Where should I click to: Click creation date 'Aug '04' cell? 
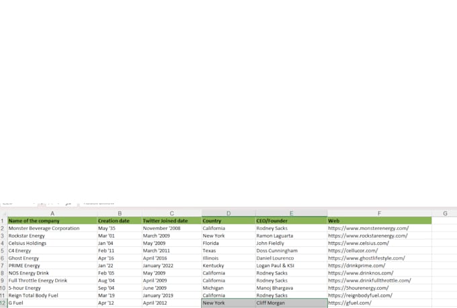tap(120, 280)
